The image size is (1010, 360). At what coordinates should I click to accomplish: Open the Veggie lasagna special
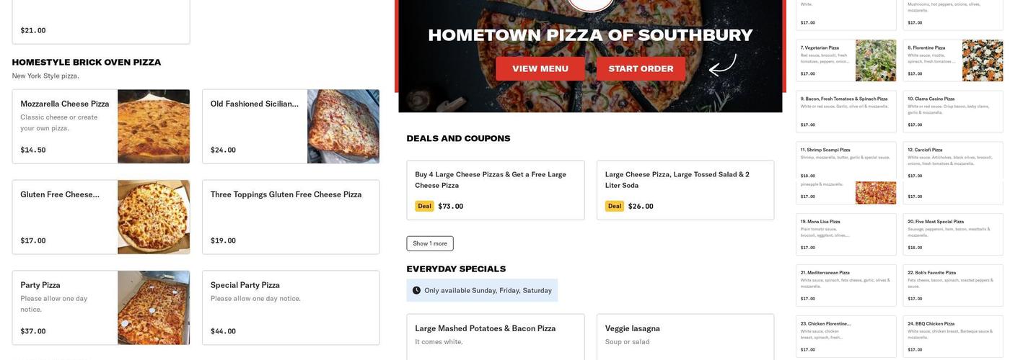point(685,336)
